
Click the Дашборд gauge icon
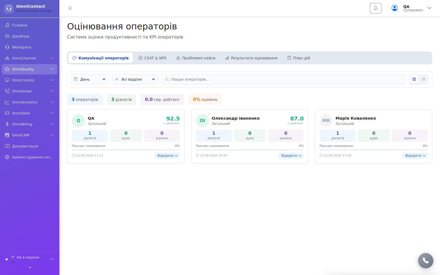pos(7,36)
